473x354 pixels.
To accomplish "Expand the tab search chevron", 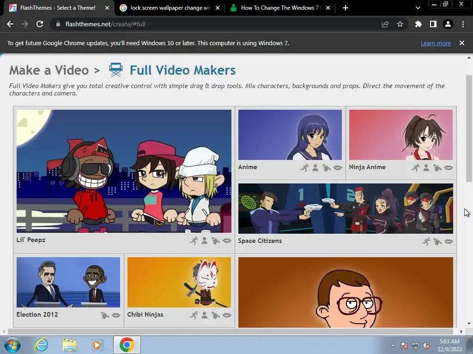I will pos(418,8).
